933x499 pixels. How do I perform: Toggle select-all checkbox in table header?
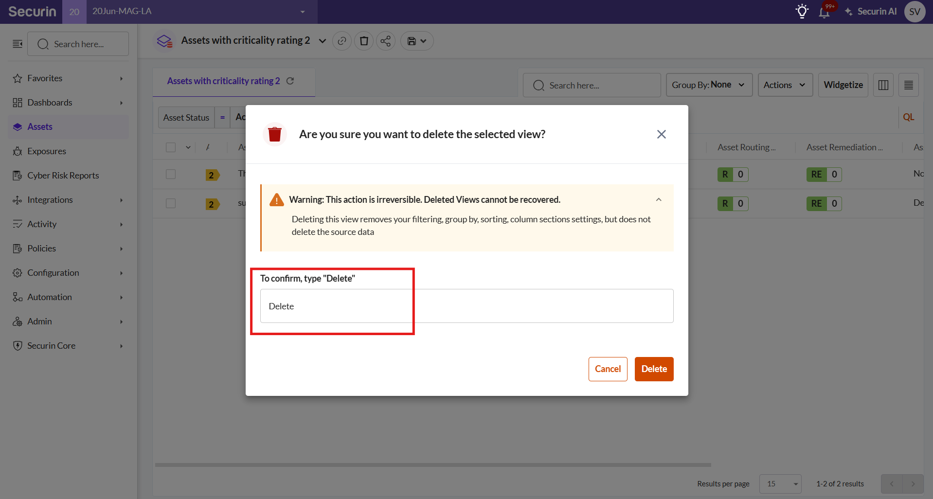(171, 147)
